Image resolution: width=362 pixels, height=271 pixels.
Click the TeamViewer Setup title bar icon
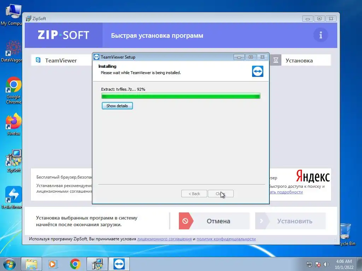click(97, 57)
